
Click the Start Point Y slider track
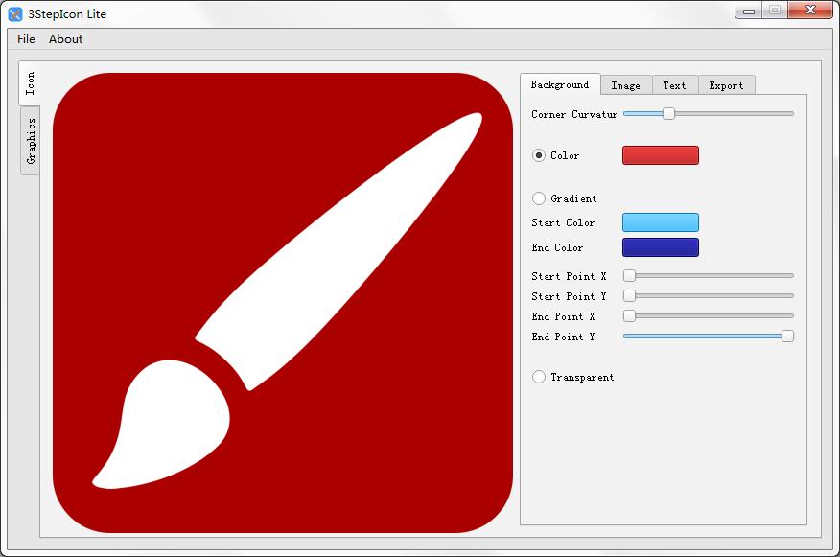709,295
